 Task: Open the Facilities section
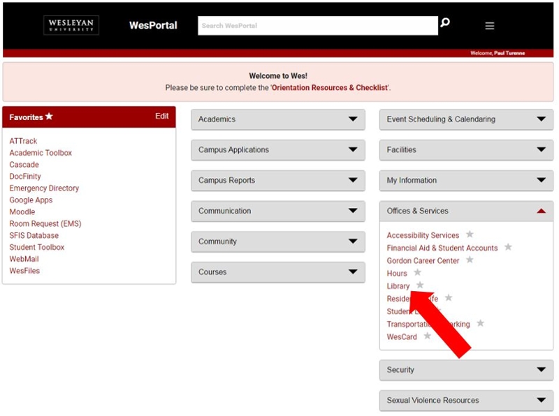pos(466,150)
